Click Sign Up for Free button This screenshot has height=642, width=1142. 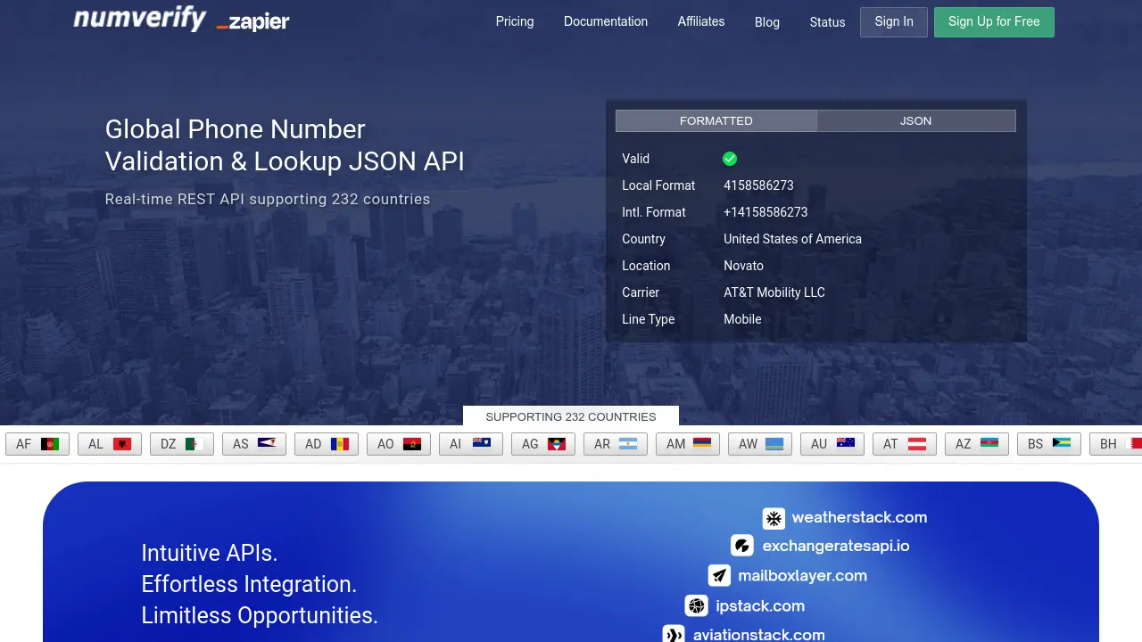[994, 22]
